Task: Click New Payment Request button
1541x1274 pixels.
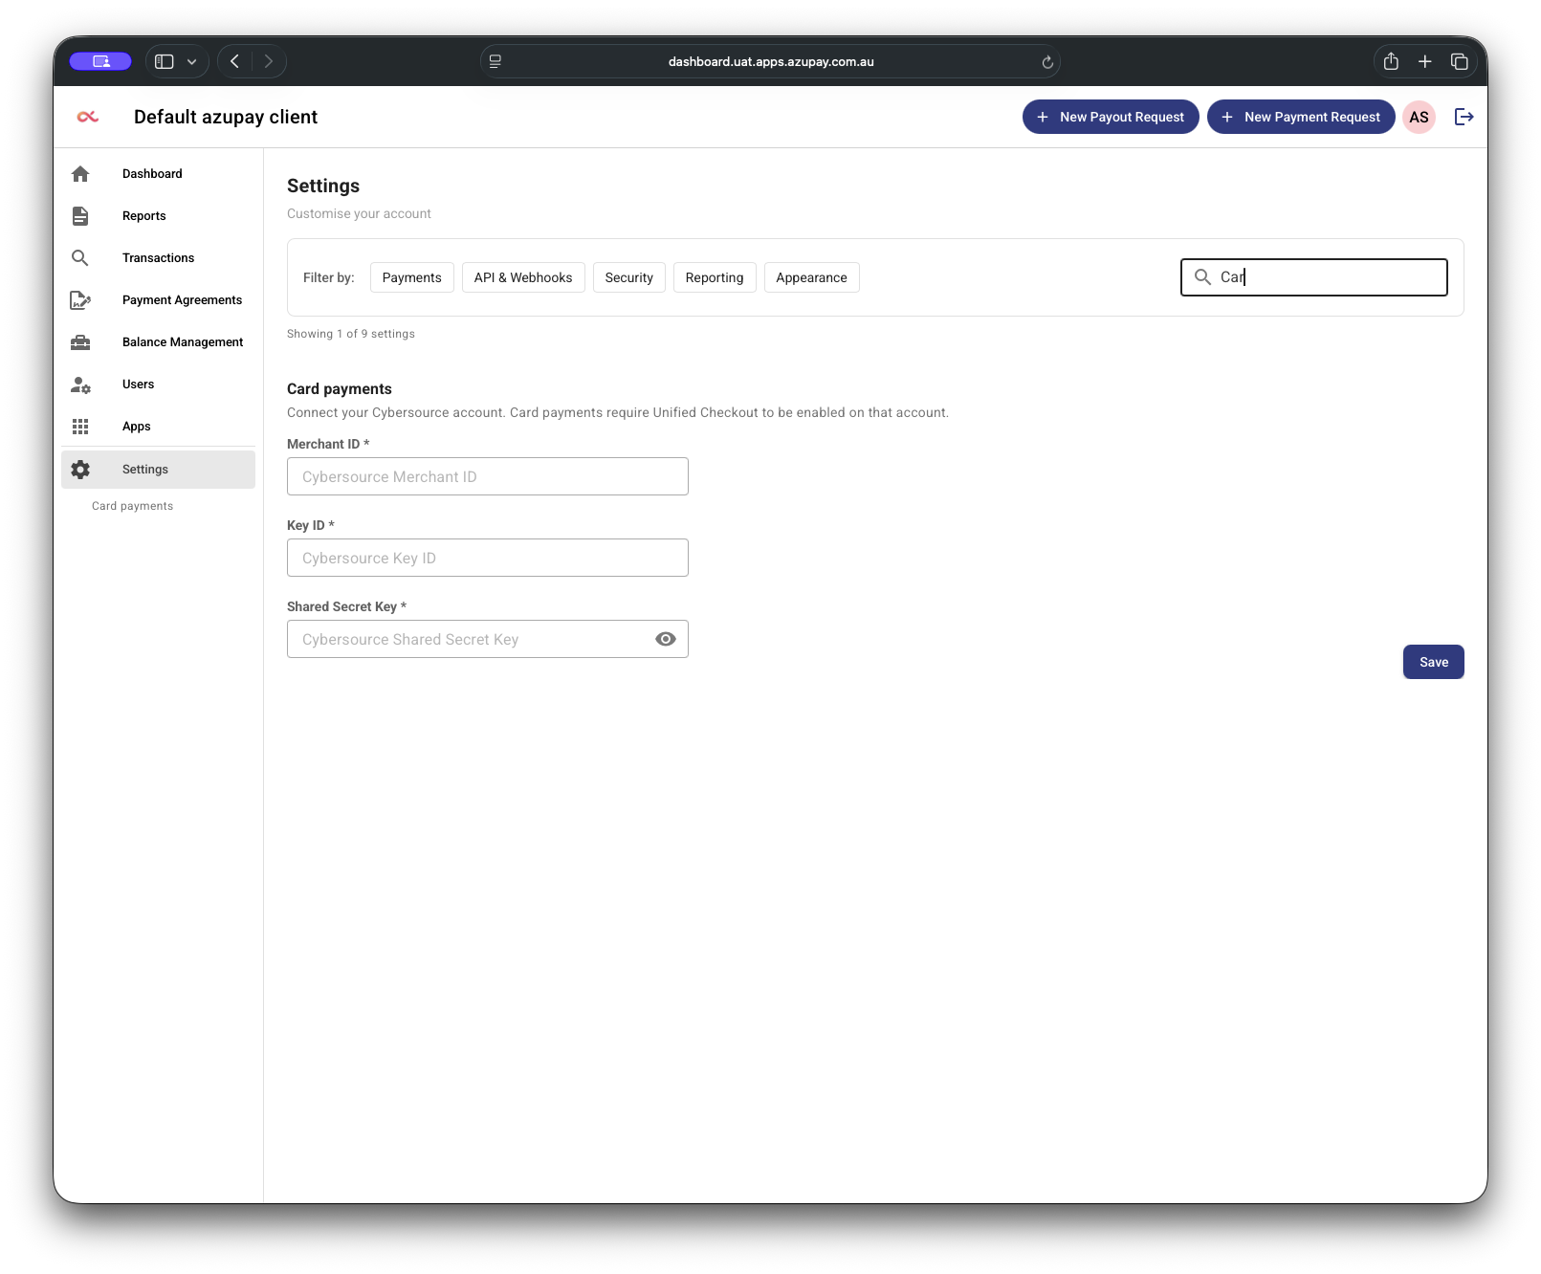Action: tap(1301, 117)
